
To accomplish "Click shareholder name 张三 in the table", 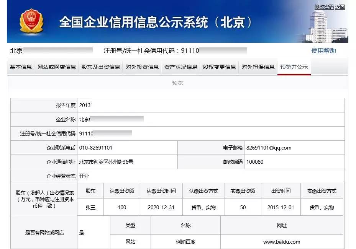I will click(90, 207).
